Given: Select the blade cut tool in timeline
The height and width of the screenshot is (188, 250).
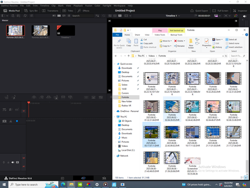Looking at the screenshot, I should pyautogui.click(x=11, y=121).
